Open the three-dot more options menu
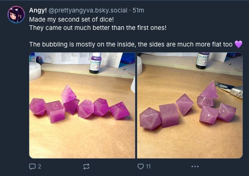The image size is (249, 176). pyautogui.click(x=195, y=166)
